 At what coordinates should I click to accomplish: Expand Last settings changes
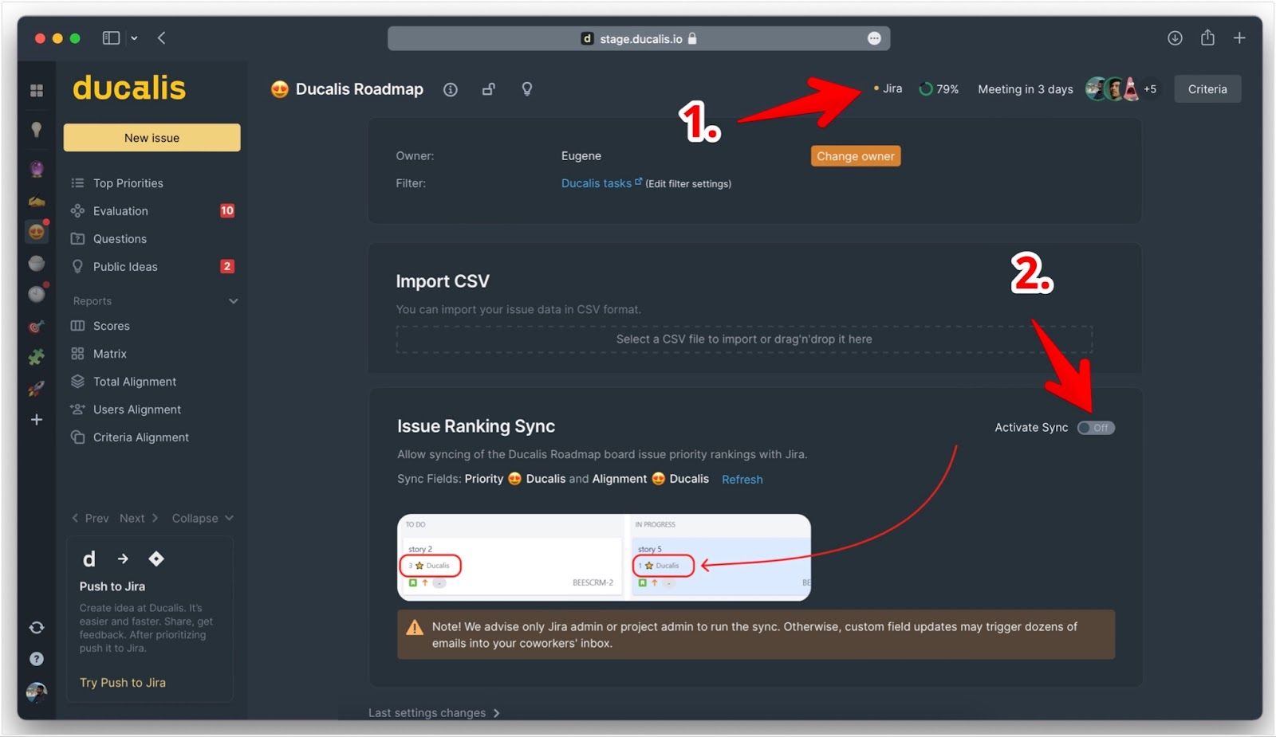tap(434, 713)
